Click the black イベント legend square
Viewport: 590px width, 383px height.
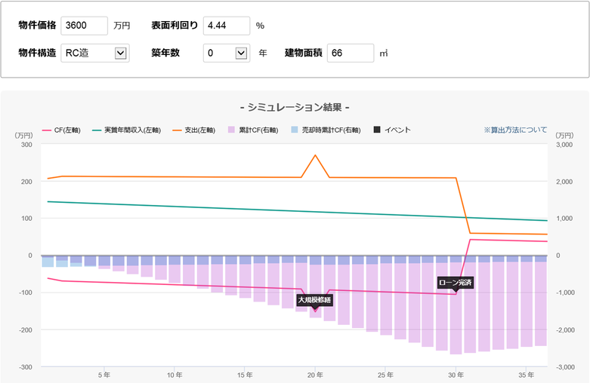[x=377, y=130]
